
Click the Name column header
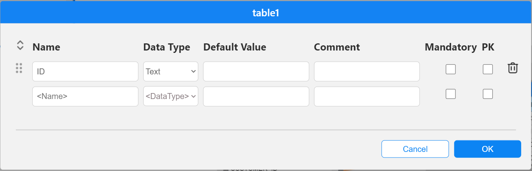point(46,47)
